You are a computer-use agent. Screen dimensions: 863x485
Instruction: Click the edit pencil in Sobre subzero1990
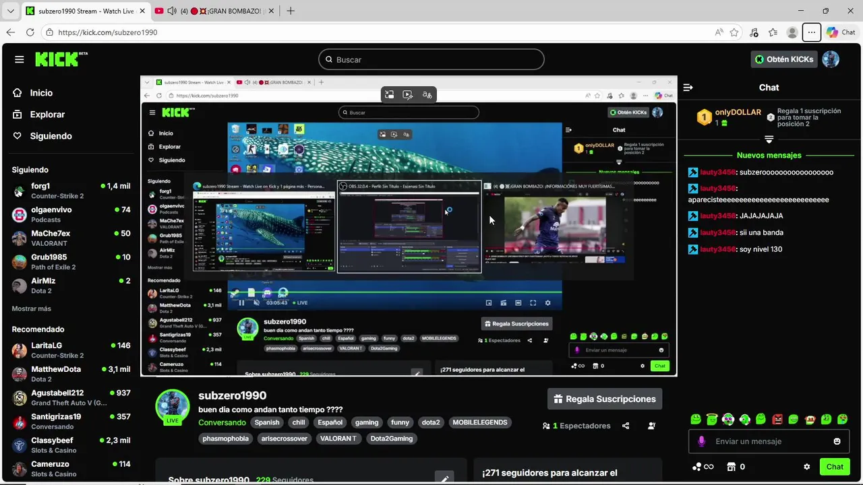445,479
